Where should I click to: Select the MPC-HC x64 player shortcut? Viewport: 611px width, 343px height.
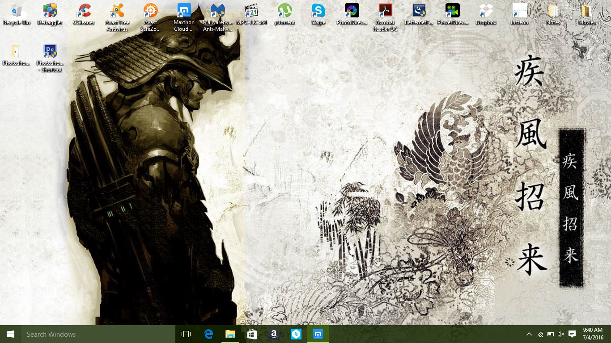(x=251, y=14)
